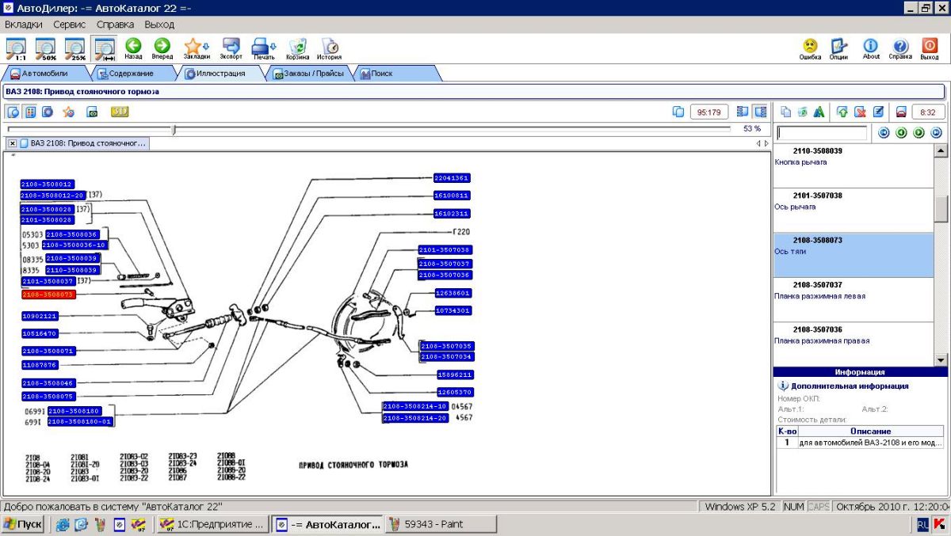Click the Назад (Back) green arrow
This screenshot has height=536, width=951.
coord(133,47)
